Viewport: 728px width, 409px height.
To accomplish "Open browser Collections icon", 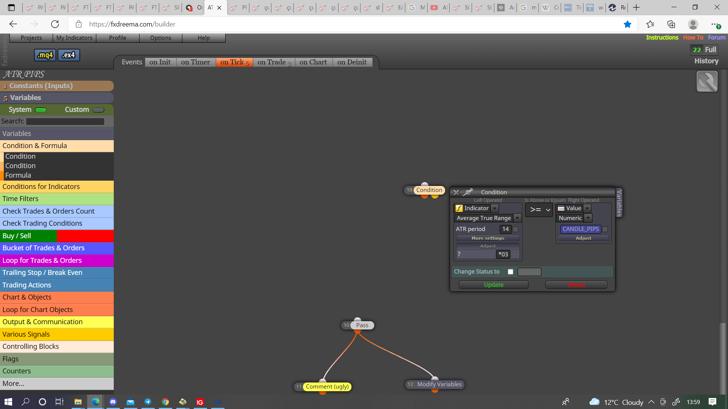I will coord(671,24).
